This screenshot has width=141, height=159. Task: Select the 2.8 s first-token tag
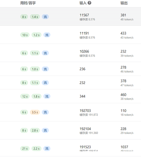coord(35,130)
